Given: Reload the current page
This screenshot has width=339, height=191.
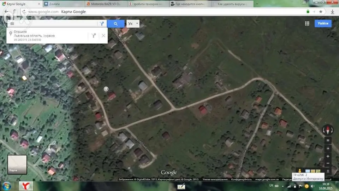Looking at the screenshot, I should [x=24, y=11].
